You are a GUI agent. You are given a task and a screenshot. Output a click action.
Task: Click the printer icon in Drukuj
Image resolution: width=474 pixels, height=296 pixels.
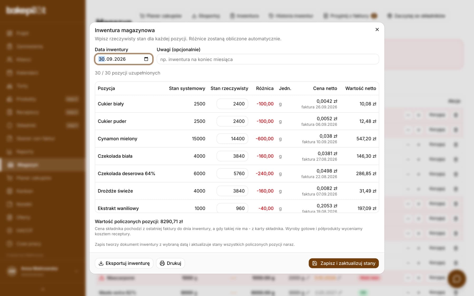[162, 263]
